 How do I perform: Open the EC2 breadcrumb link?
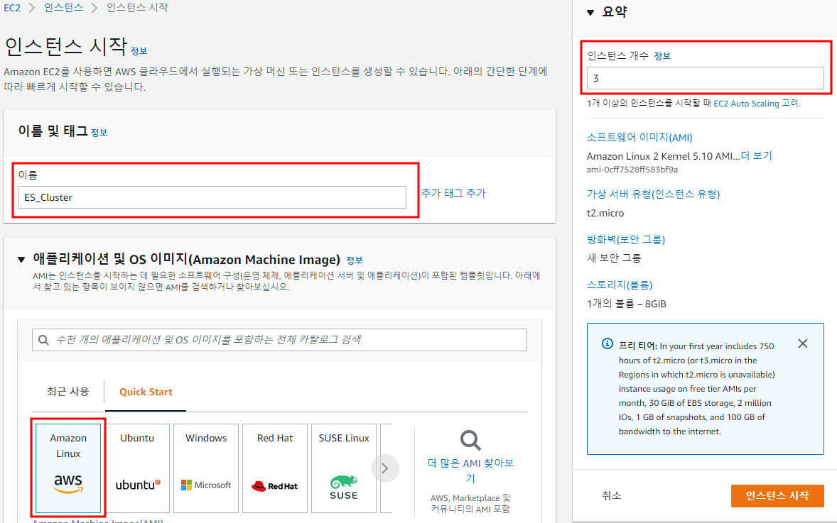point(12,8)
